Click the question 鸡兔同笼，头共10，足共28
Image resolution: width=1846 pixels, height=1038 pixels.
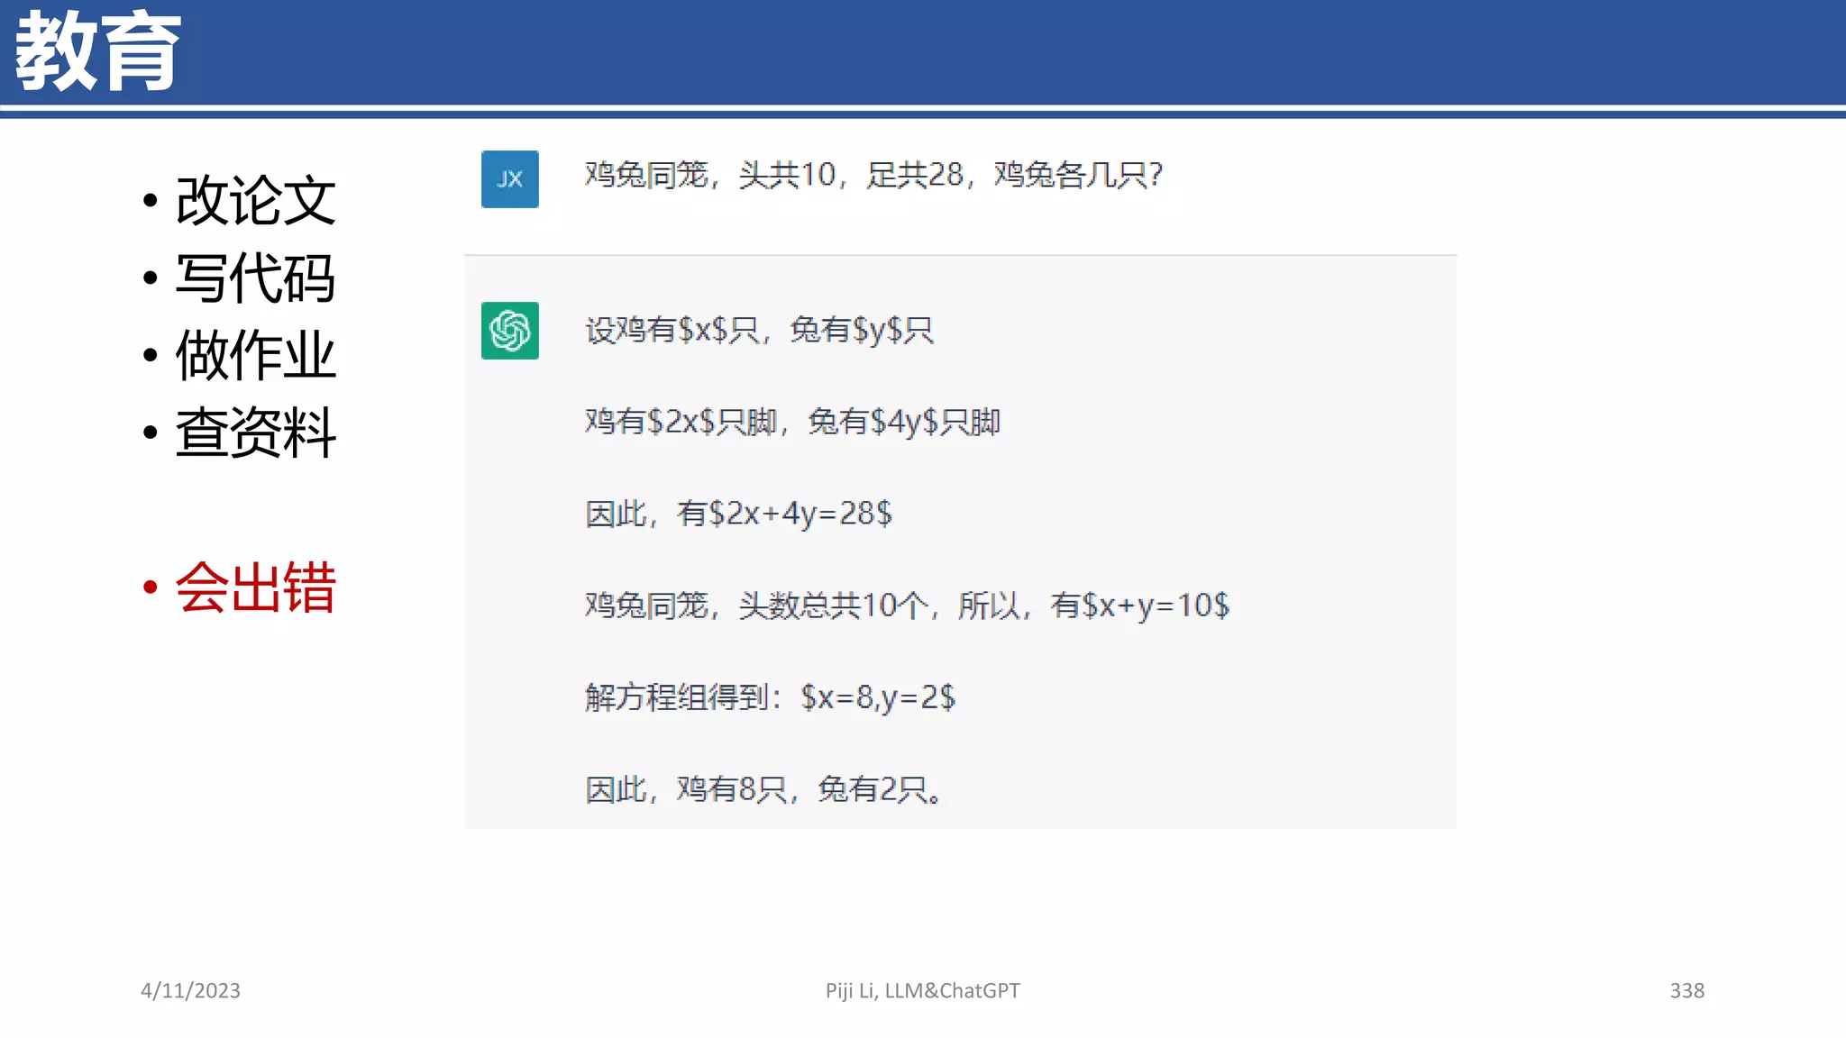tap(873, 174)
